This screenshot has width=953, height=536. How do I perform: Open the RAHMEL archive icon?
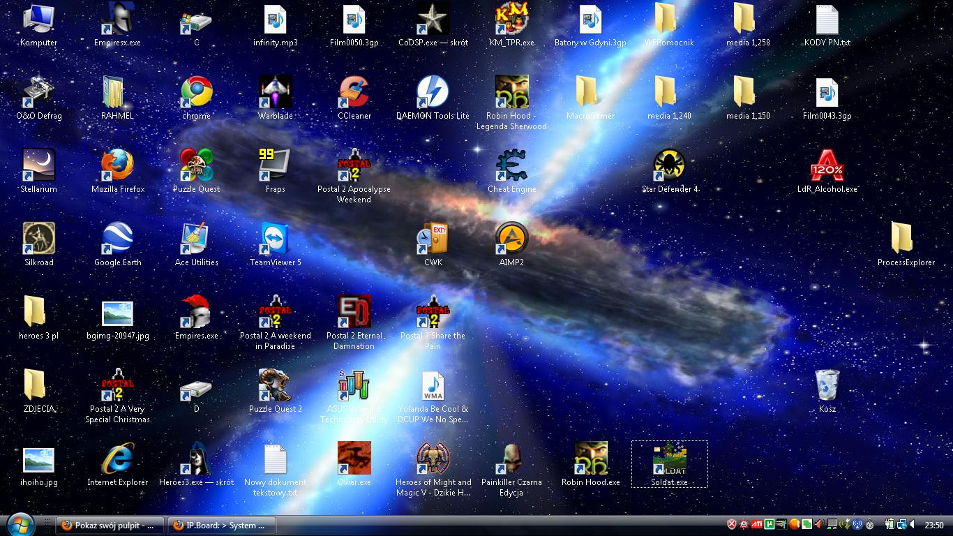(117, 98)
